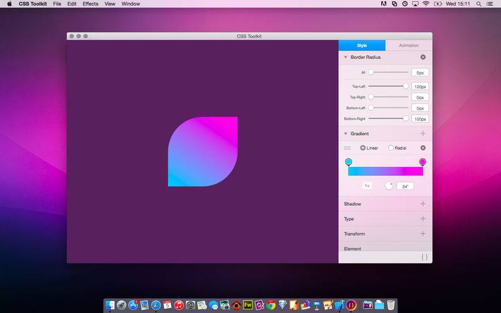
Task: Collapse the Gradient section disclosure triangle
Action: (346, 133)
